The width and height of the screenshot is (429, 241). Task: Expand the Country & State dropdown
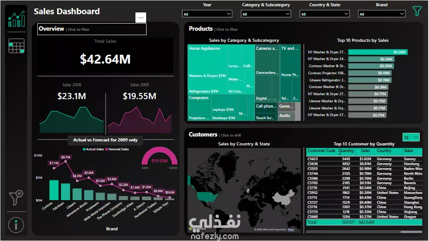(324, 14)
